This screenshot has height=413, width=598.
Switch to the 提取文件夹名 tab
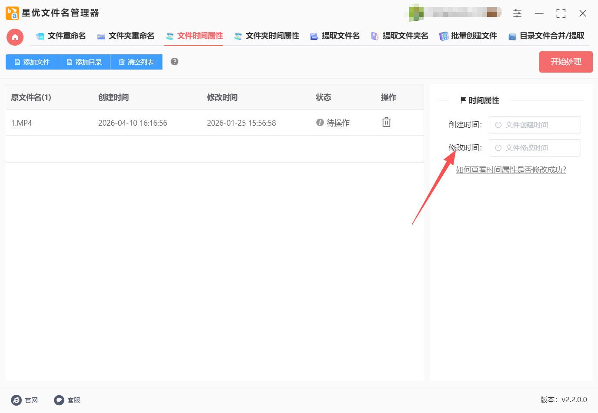[399, 36]
